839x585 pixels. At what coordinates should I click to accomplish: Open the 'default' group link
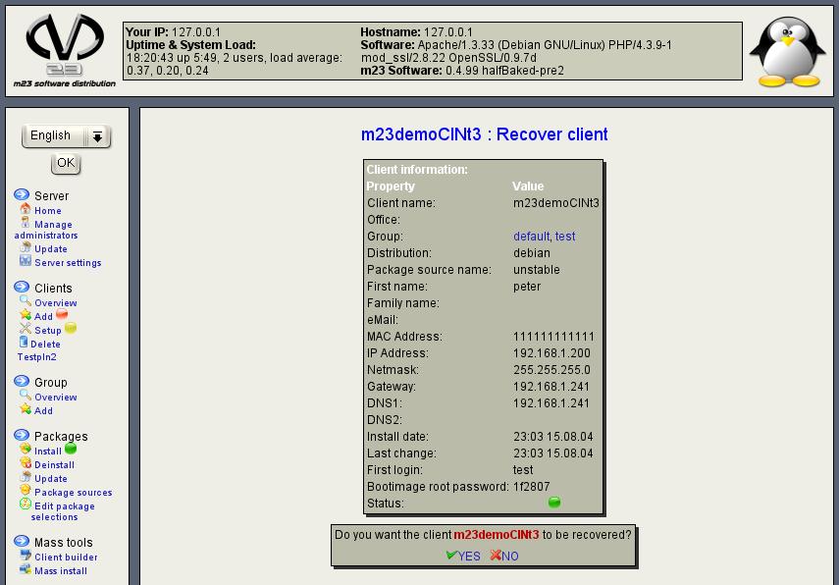tap(531, 237)
